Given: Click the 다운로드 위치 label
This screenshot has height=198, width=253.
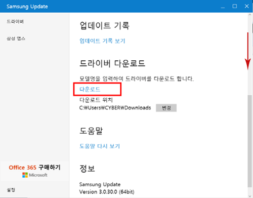Looking at the screenshot, I should tap(96, 100).
